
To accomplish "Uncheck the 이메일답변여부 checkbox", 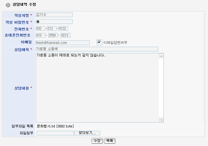I will pos(99,42).
